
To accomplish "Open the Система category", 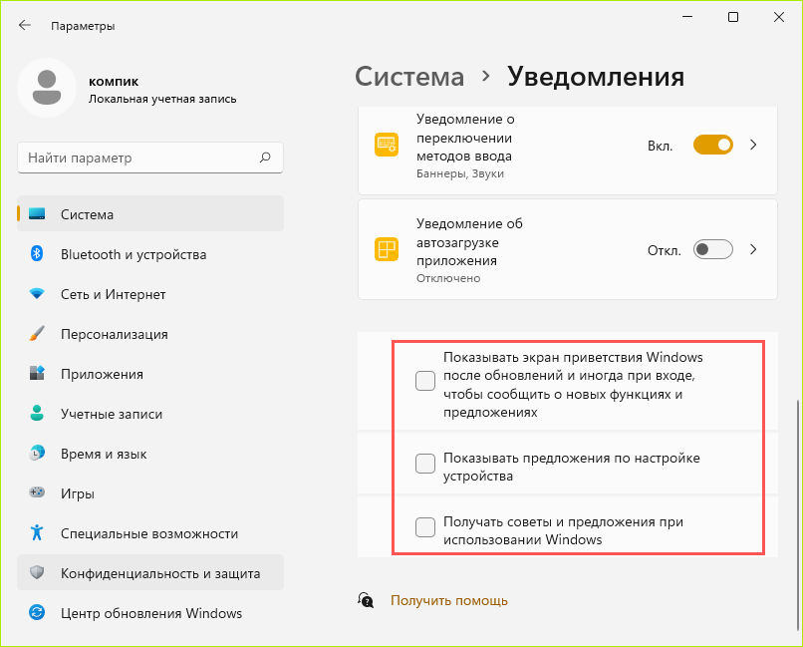I will [150, 213].
